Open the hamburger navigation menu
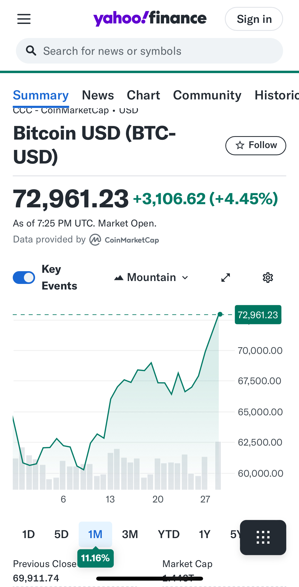Viewport: 299px width, 587px height. pyautogui.click(x=24, y=19)
